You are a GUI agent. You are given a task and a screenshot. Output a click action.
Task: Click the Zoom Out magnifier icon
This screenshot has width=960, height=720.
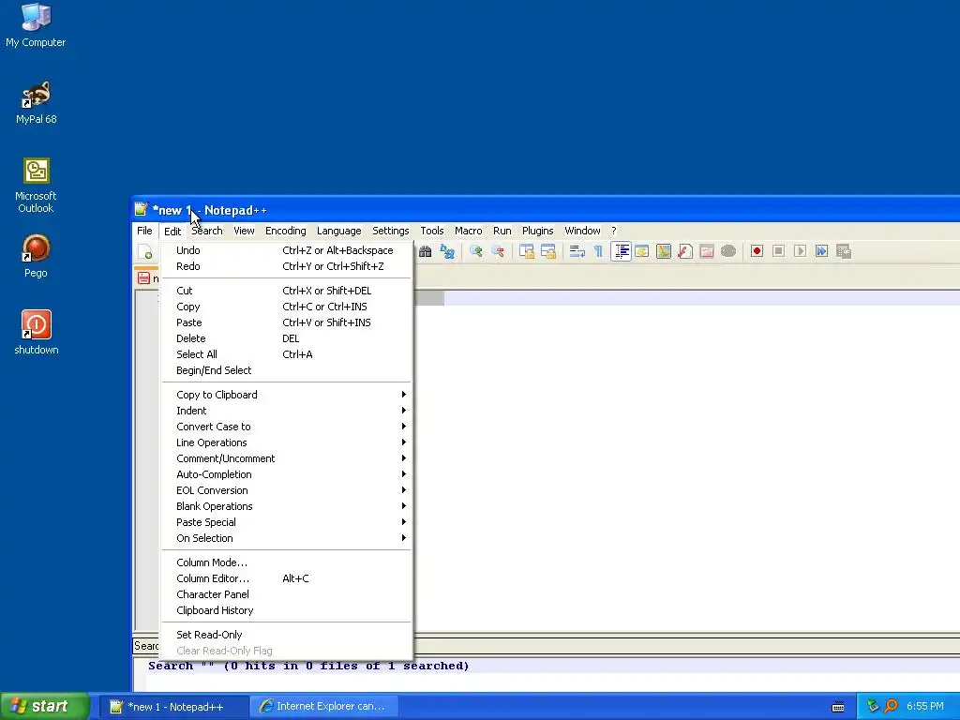pos(498,251)
